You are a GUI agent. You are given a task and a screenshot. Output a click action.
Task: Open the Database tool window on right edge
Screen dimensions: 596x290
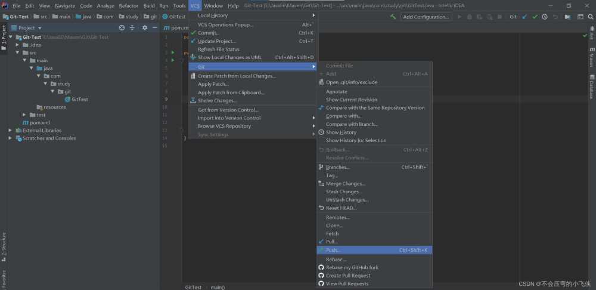click(x=592, y=87)
